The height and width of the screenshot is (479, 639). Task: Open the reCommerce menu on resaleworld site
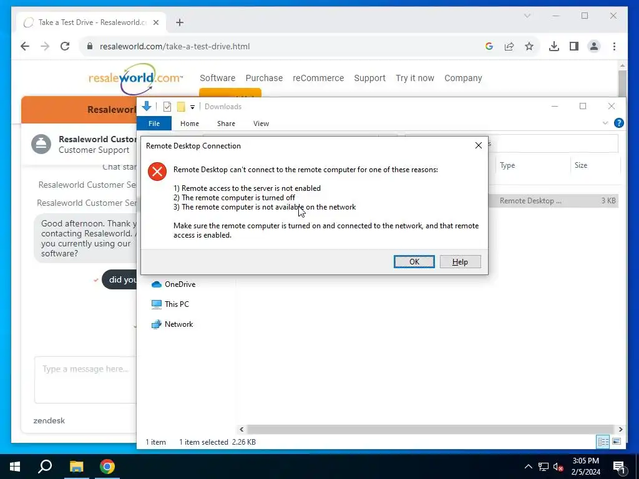point(318,78)
